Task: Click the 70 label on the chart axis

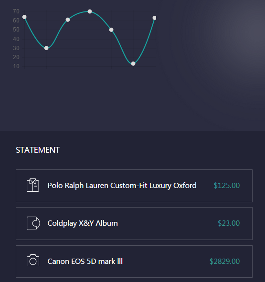Action: pyautogui.click(x=16, y=11)
